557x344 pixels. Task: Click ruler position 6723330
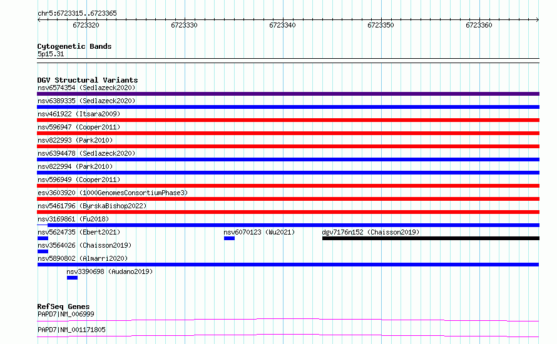tap(184, 25)
